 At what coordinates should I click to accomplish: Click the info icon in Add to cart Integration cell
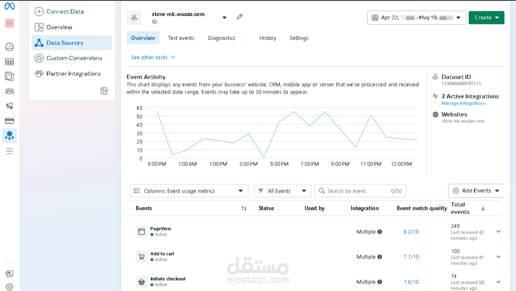pyautogui.click(x=379, y=257)
